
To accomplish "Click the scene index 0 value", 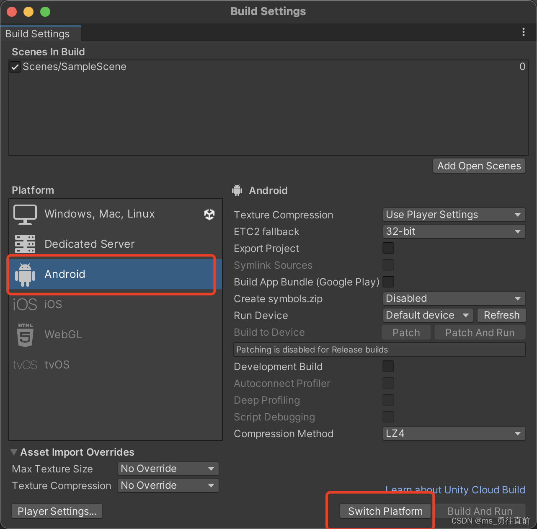I will (522, 67).
